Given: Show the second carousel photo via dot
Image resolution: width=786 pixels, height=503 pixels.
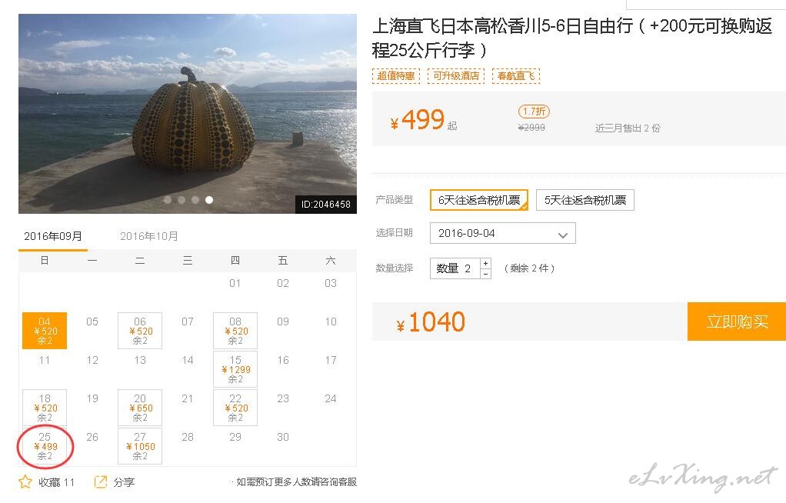Looking at the screenshot, I should (x=182, y=200).
